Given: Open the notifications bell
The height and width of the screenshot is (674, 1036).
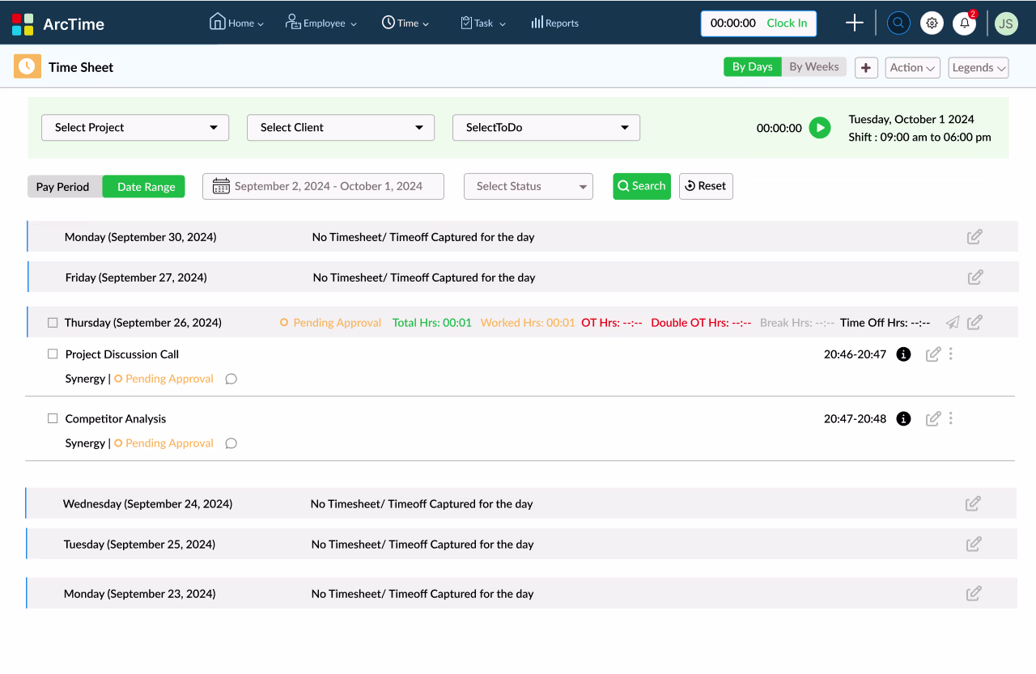Looking at the screenshot, I should (964, 23).
